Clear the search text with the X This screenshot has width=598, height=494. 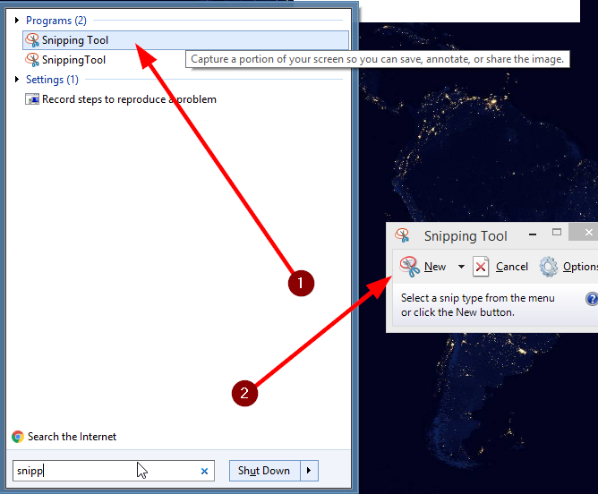(x=204, y=471)
